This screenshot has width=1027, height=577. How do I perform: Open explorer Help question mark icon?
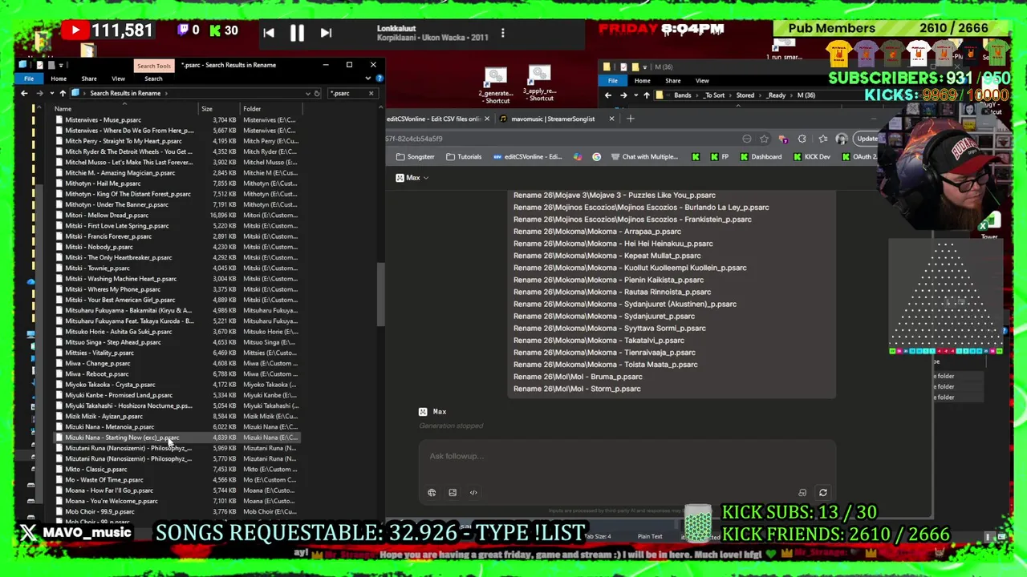point(379,79)
